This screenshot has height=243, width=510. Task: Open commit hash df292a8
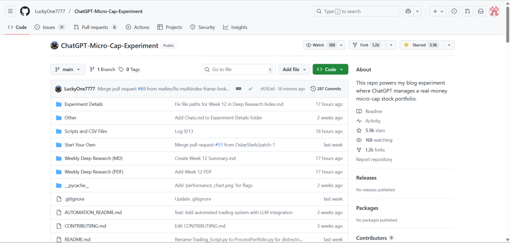(268, 89)
